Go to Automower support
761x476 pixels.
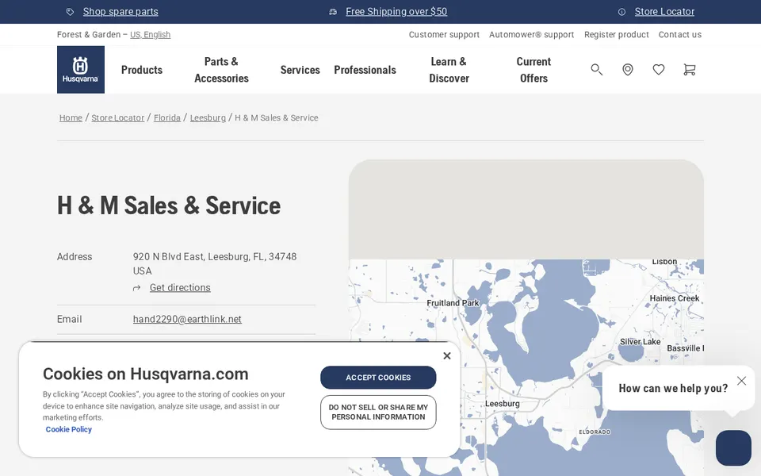pyautogui.click(x=531, y=34)
